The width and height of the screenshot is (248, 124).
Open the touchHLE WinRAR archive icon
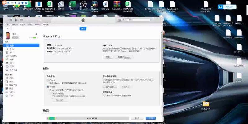coord(117,6)
